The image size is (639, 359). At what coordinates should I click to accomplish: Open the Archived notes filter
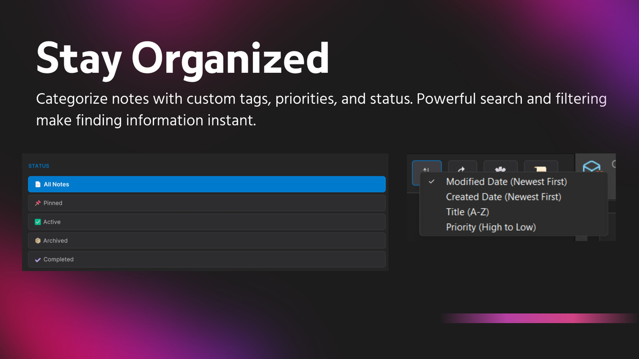[x=207, y=240]
